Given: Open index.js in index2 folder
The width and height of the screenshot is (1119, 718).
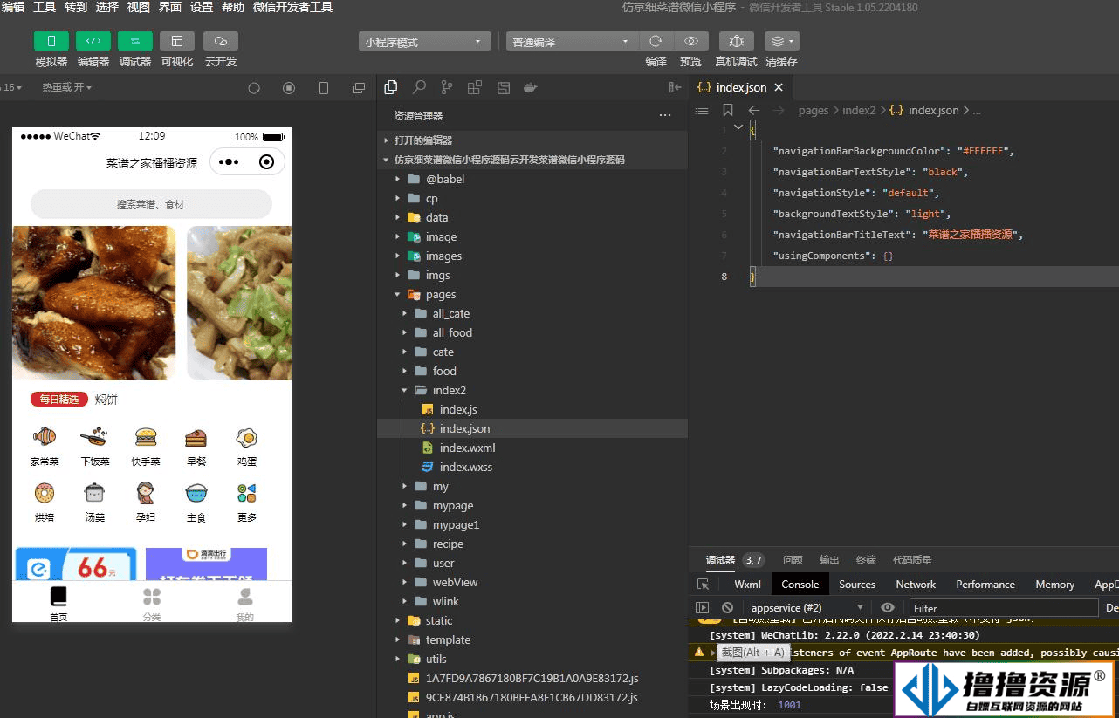Looking at the screenshot, I should coord(532,409).
